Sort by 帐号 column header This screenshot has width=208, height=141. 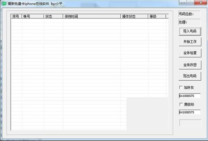coord(33,16)
